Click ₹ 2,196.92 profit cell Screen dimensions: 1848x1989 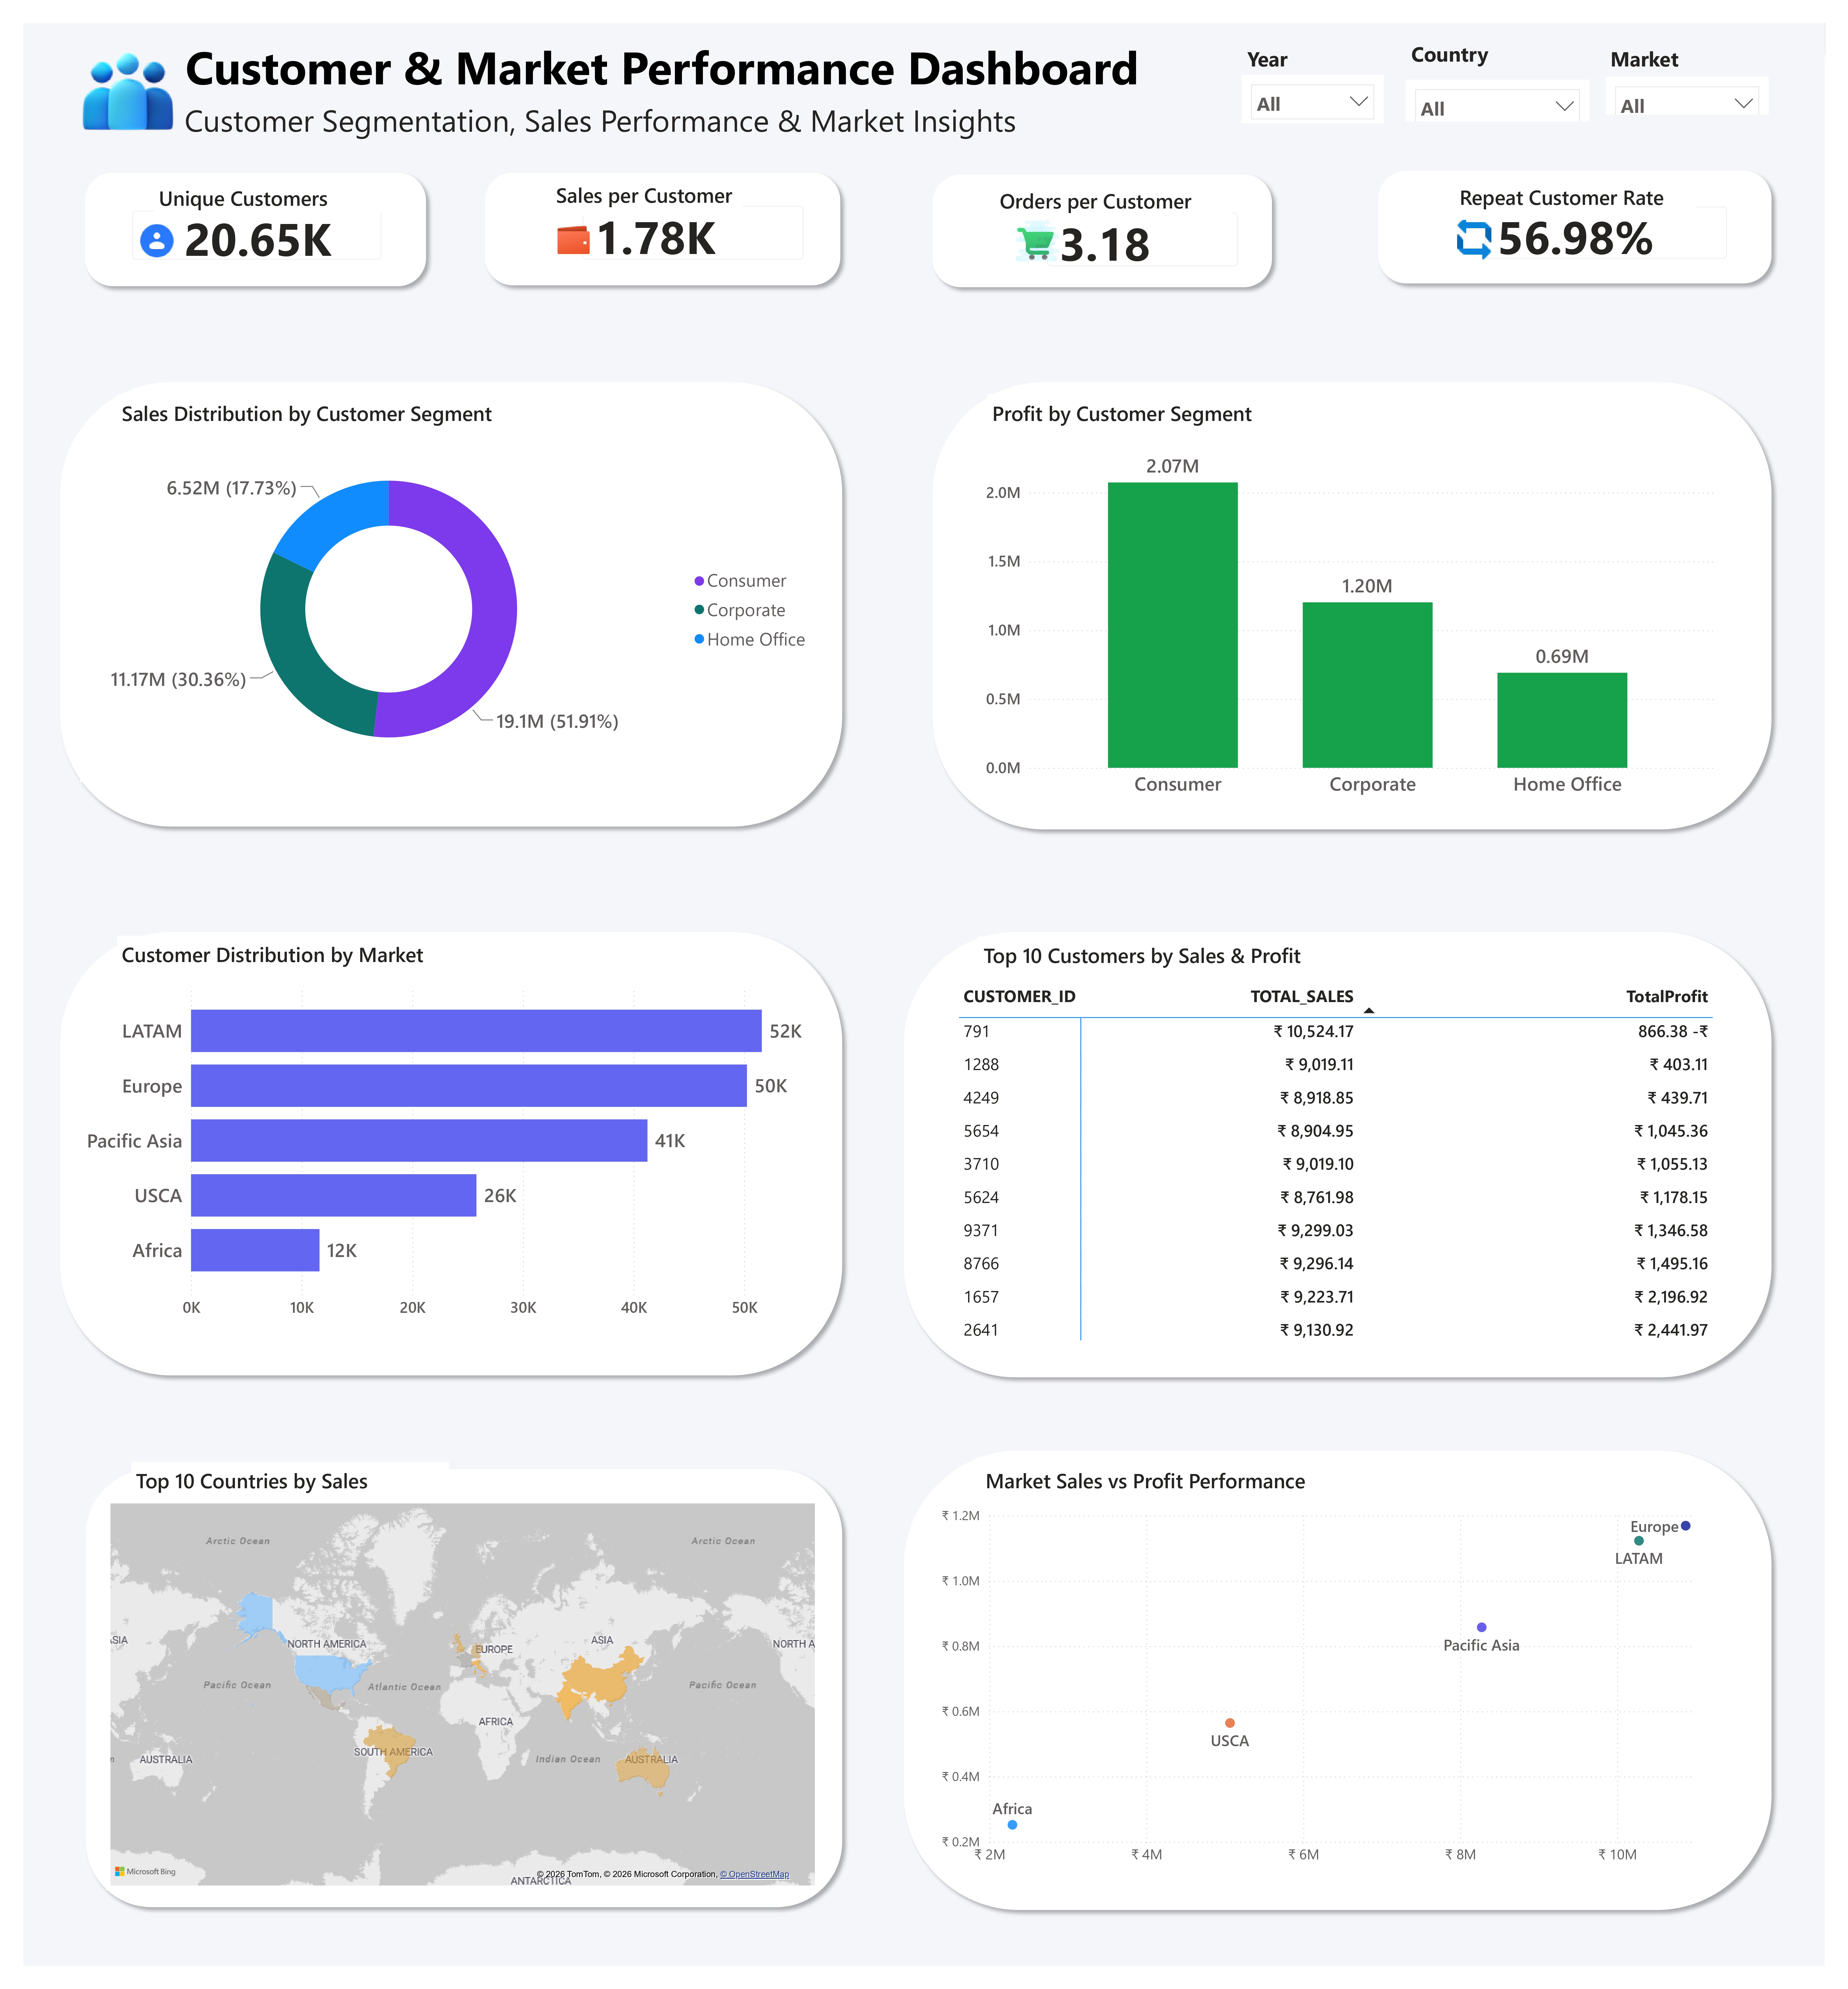1671,1297
